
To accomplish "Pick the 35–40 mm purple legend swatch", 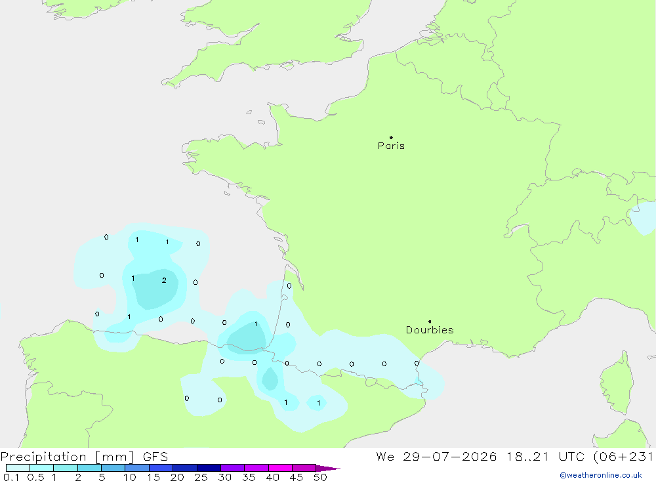I will pyautogui.click(x=256, y=468).
